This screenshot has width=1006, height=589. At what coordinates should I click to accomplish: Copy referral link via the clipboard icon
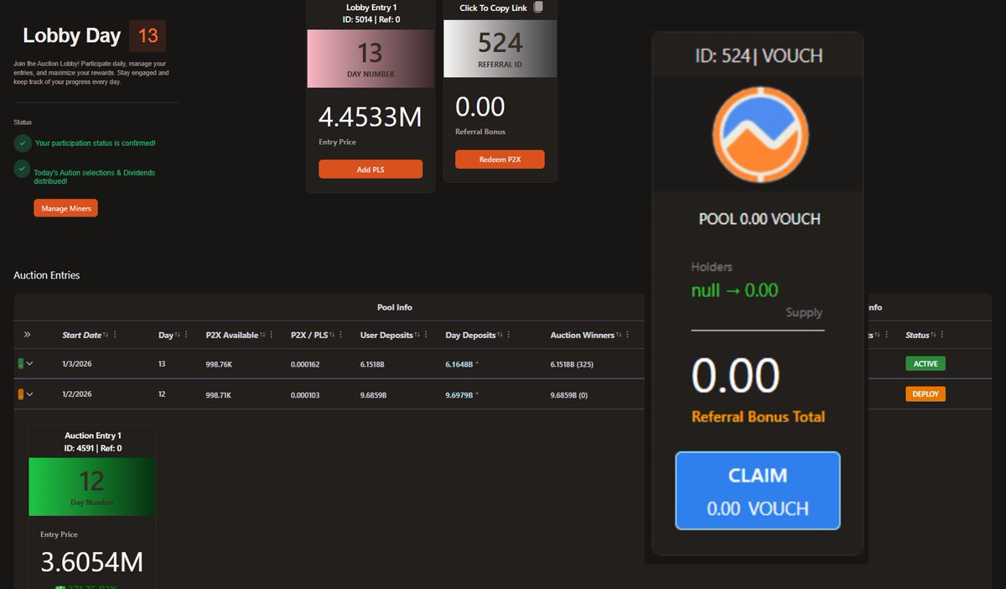(538, 8)
